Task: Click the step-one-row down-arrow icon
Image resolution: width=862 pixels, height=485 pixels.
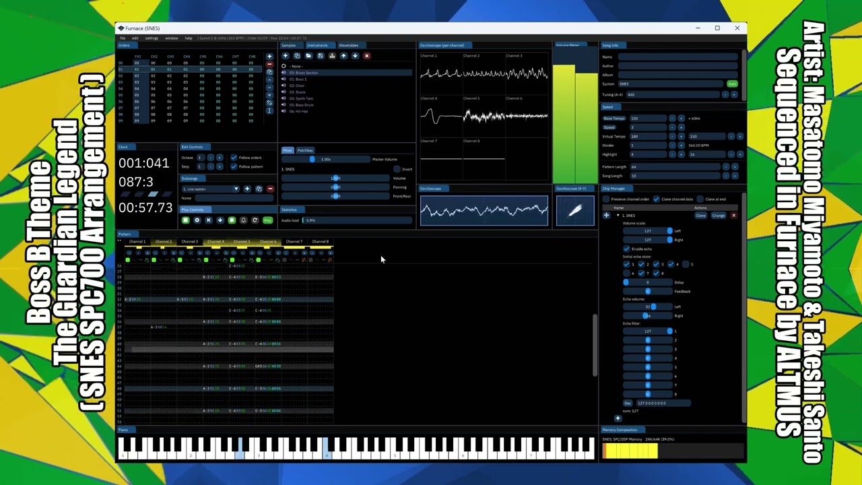Action: pos(220,220)
